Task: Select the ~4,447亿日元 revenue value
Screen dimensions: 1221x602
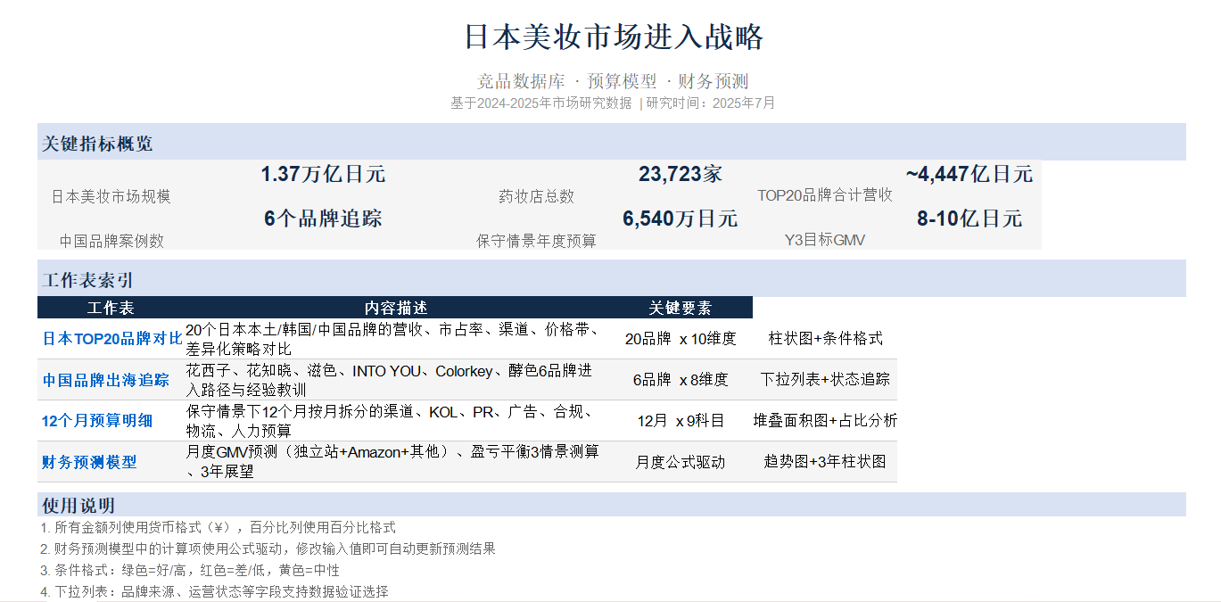Action: point(969,174)
